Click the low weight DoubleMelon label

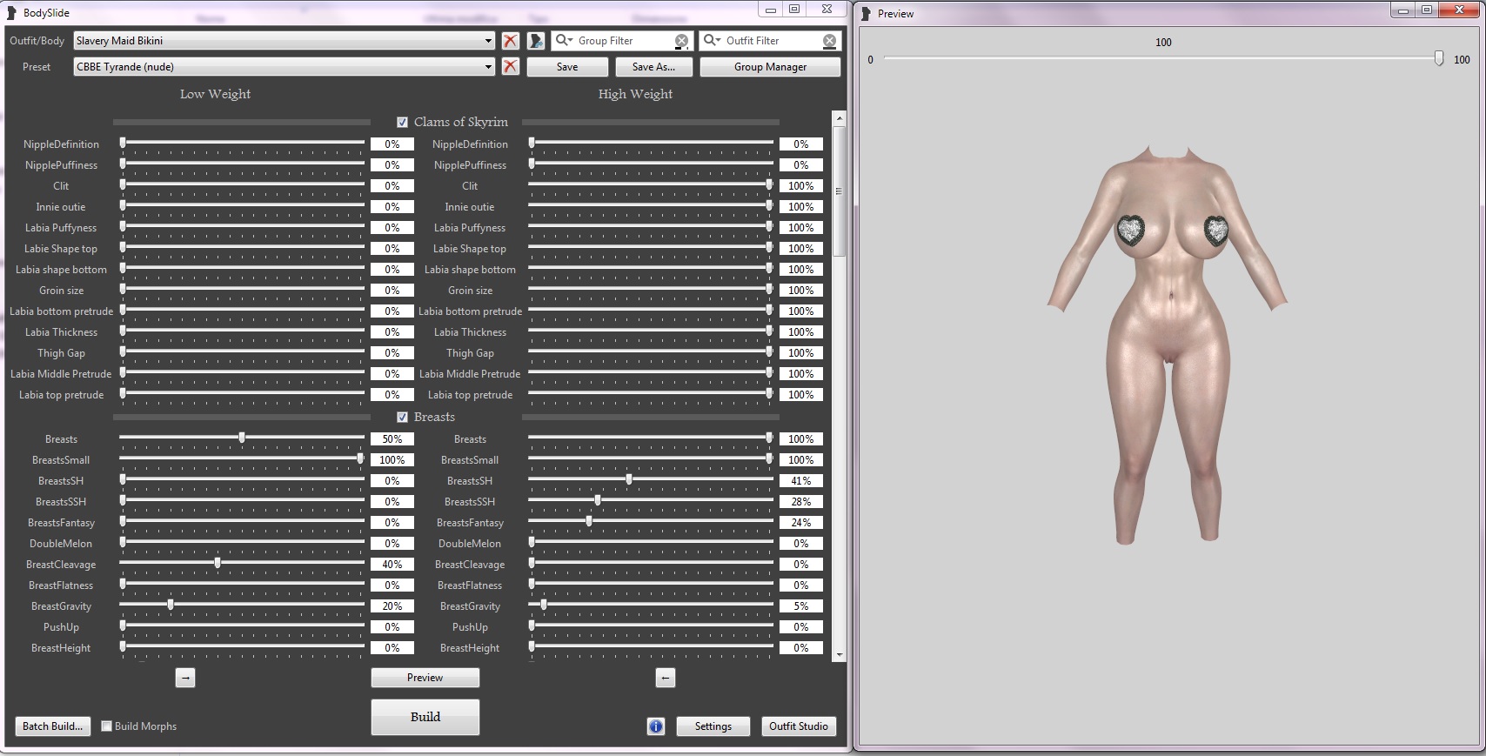(x=61, y=544)
